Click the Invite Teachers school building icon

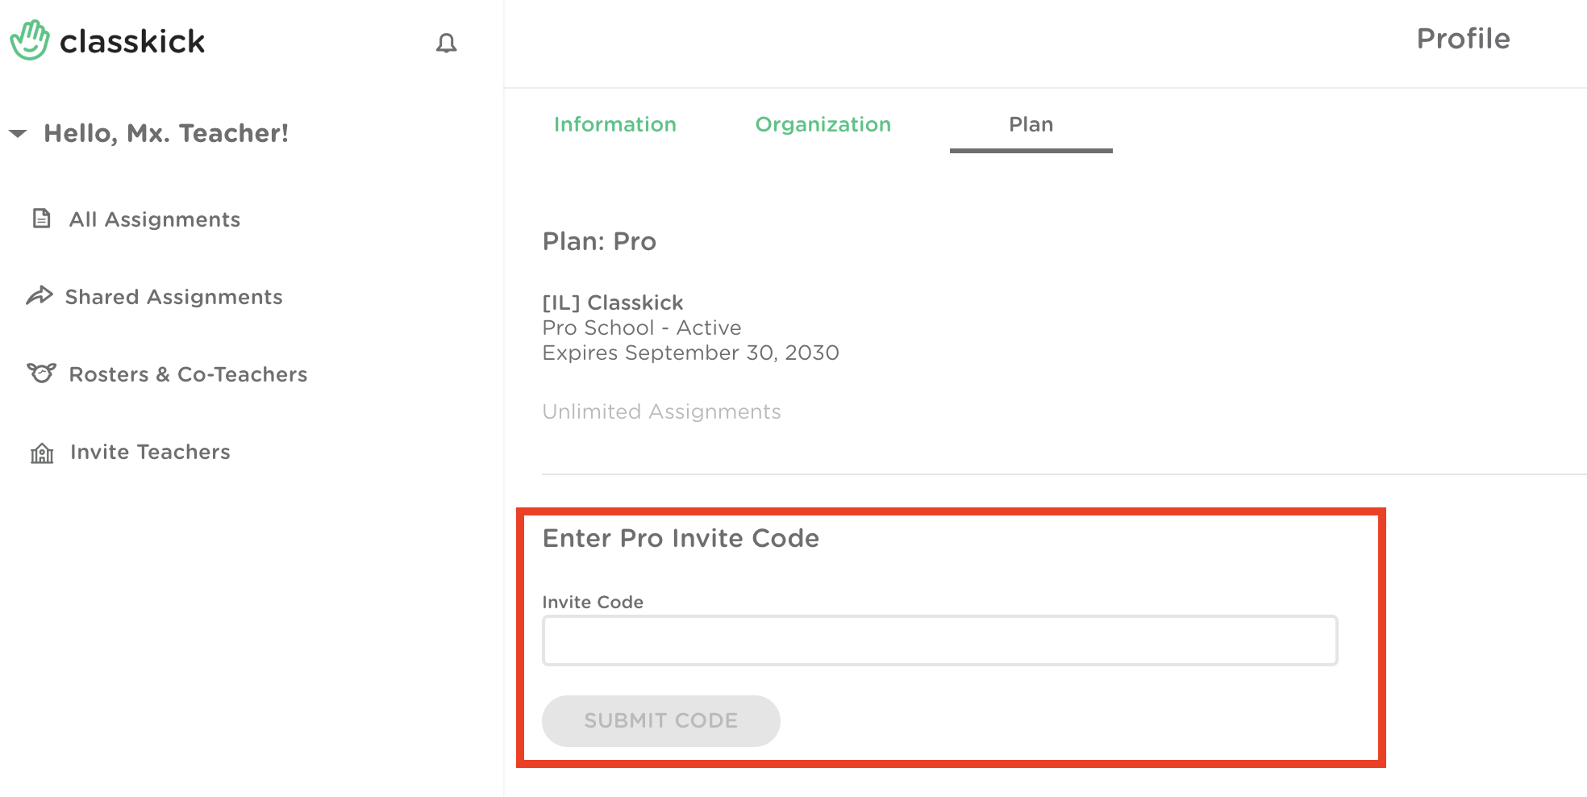[x=42, y=453]
